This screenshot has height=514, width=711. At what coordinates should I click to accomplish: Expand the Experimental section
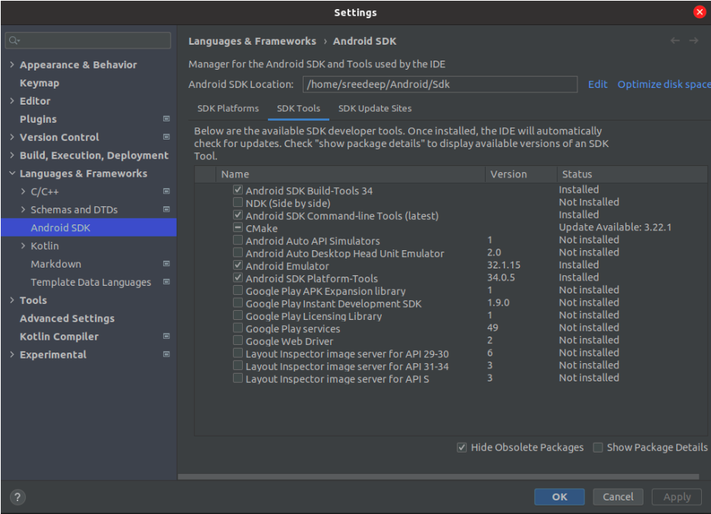point(12,355)
